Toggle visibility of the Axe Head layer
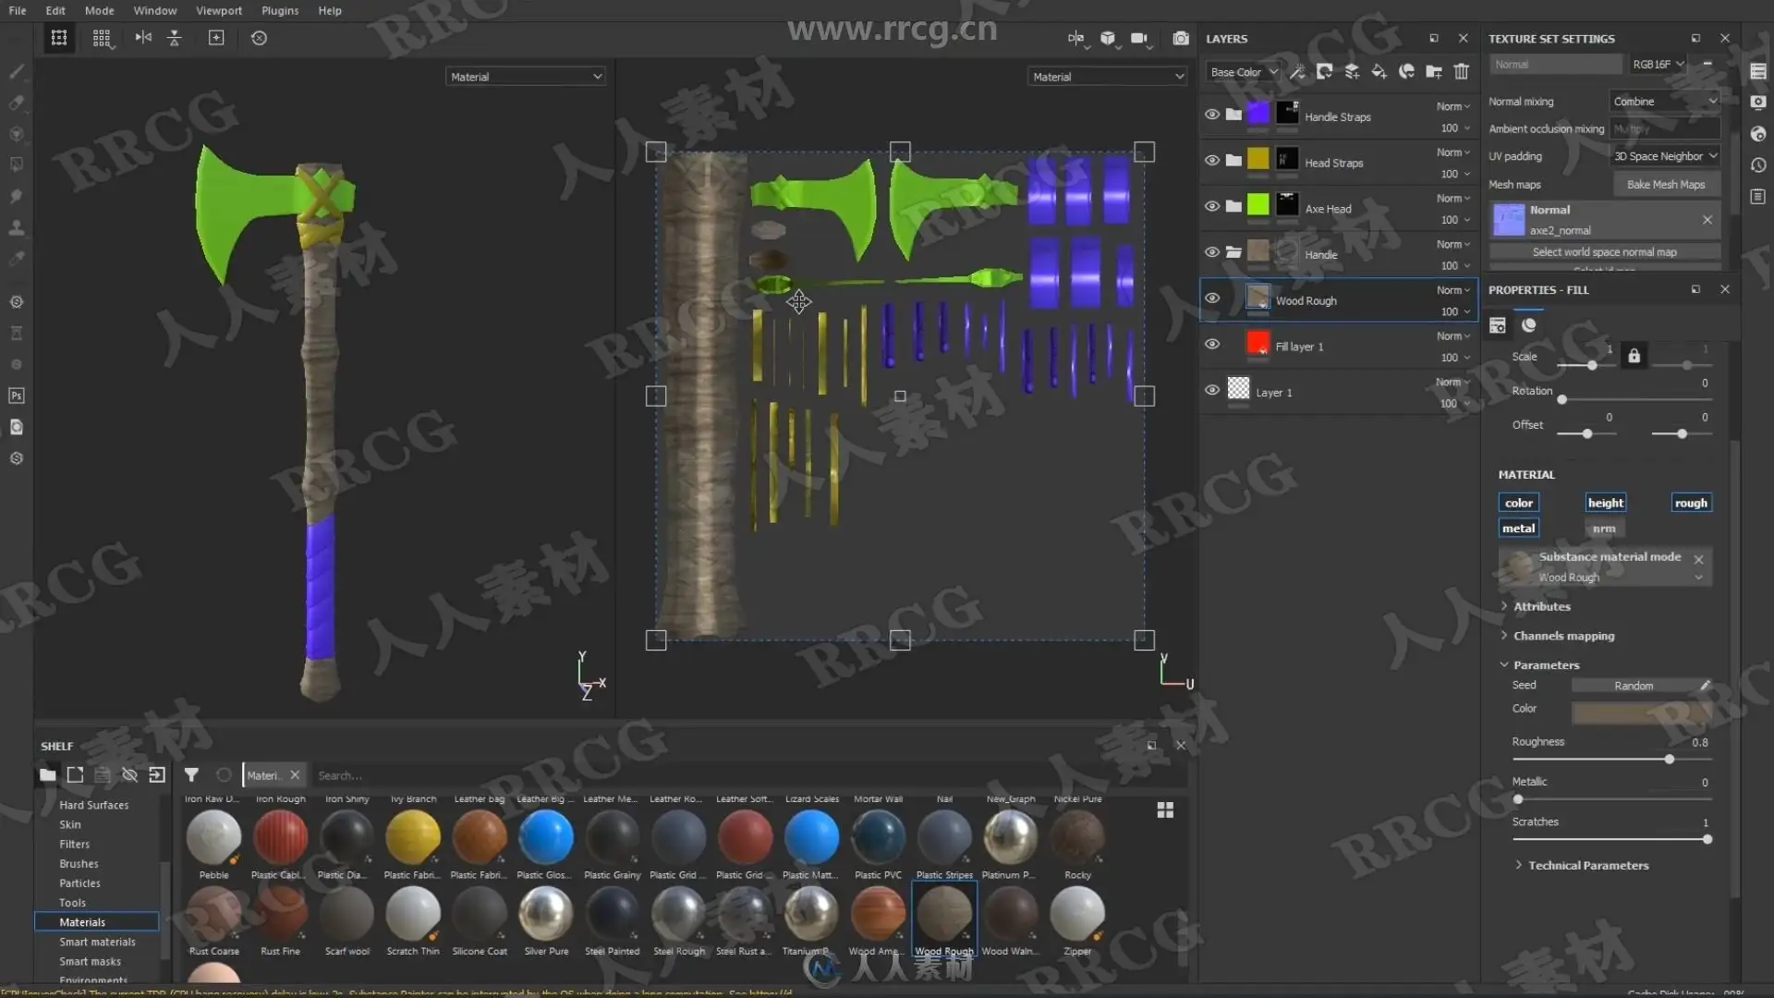Viewport: 1774px width, 998px height. [x=1212, y=206]
